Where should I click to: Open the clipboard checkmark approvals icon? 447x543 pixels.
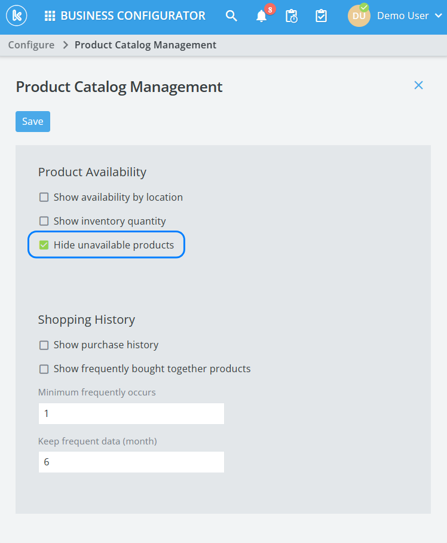pos(321,16)
